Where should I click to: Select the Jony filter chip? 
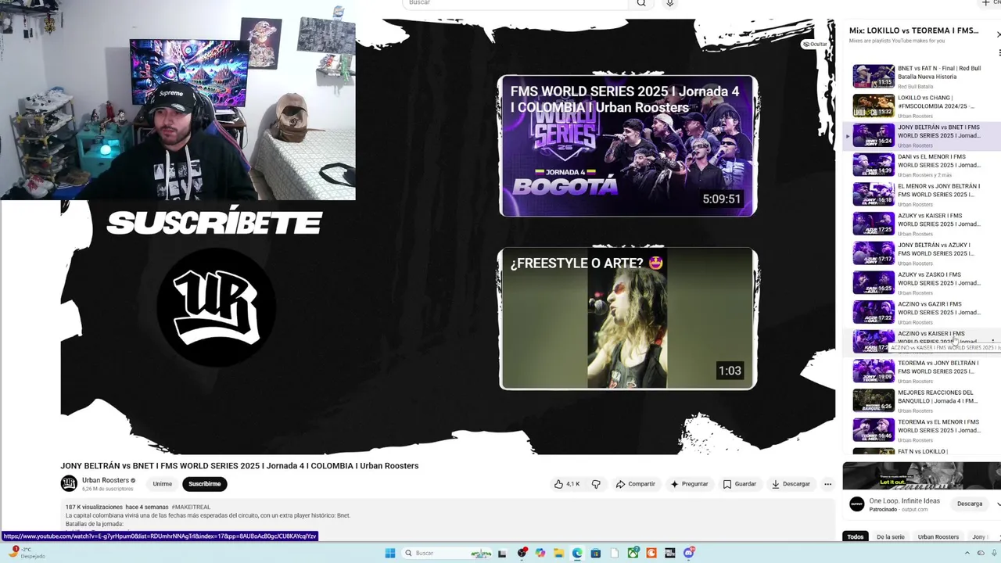point(979,537)
